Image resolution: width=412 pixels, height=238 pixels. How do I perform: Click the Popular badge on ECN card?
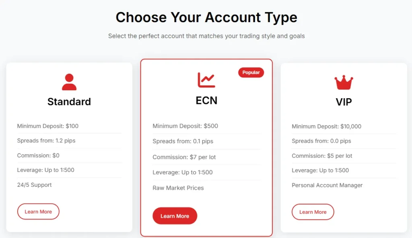click(x=251, y=72)
